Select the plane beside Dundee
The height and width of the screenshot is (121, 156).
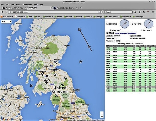[x=56, y=63]
